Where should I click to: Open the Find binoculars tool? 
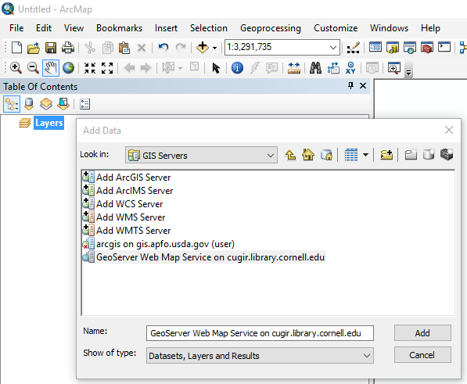coord(315,68)
